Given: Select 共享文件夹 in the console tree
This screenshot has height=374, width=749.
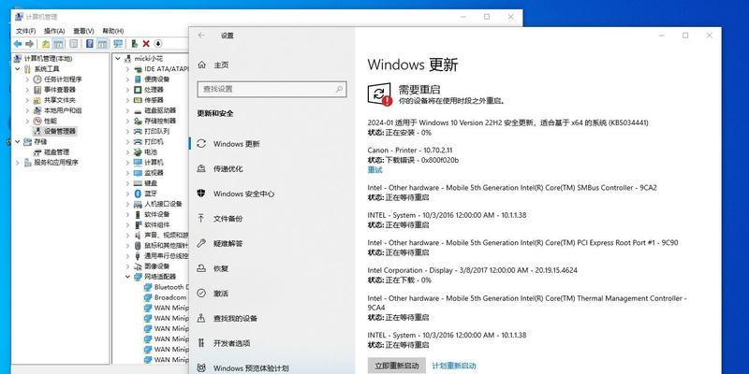Looking at the screenshot, I should [x=60, y=100].
